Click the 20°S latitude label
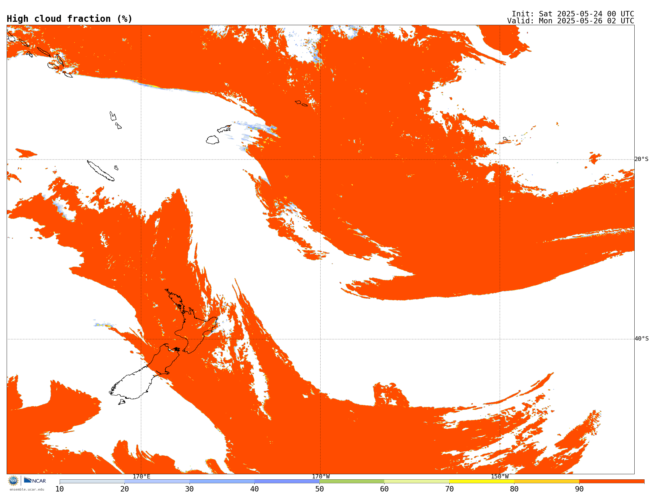This screenshot has width=654, height=493. click(x=642, y=159)
